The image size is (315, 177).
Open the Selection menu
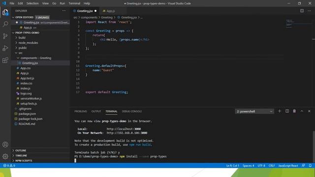(32, 3)
